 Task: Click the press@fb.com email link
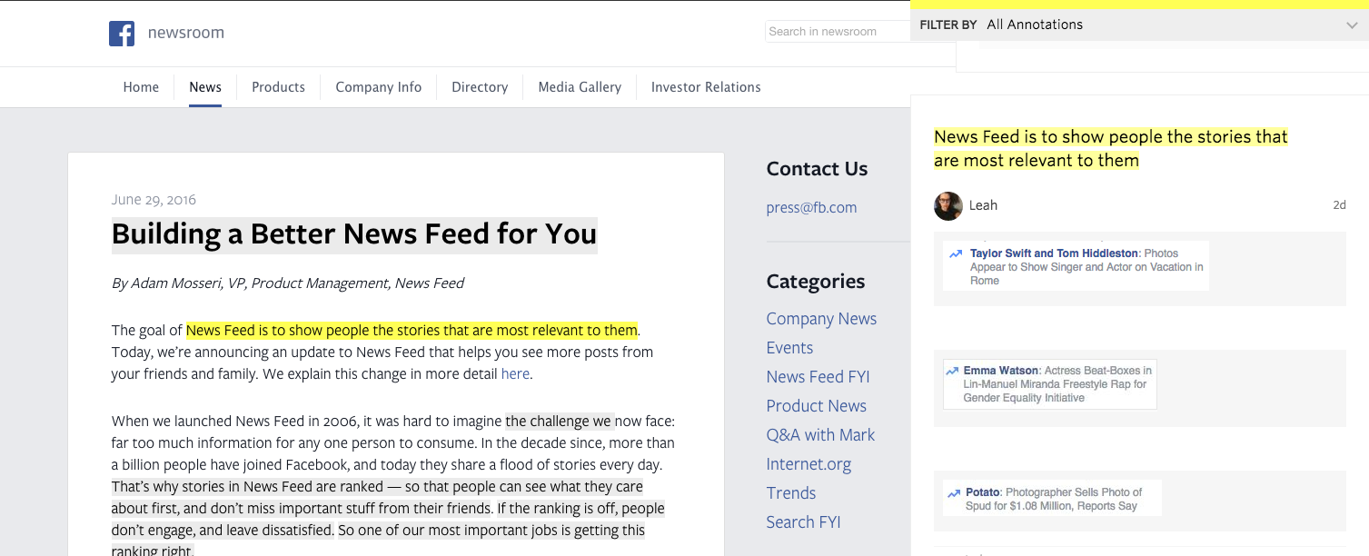coord(811,207)
